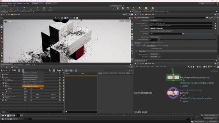The height and width of the screenshot is (123, 219).
Task: Click the parameter search magnifier icon
Action: [212, 17]
